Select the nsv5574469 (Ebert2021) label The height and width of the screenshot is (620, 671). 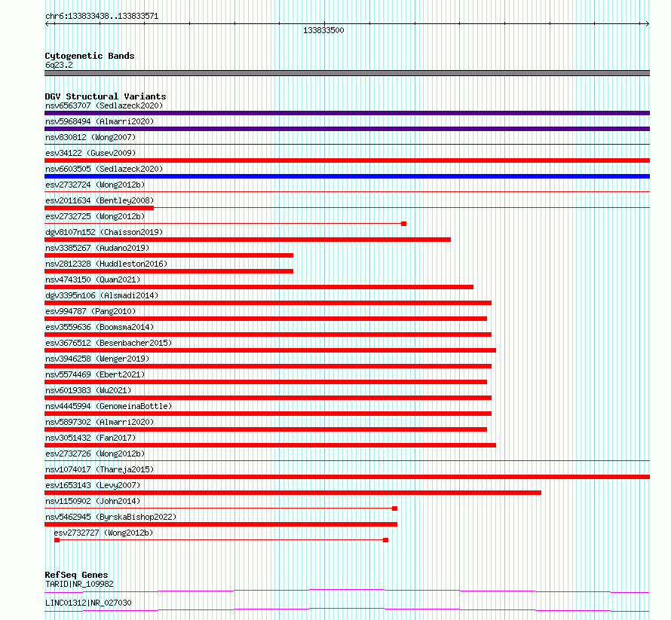click(x=95, y=374)
